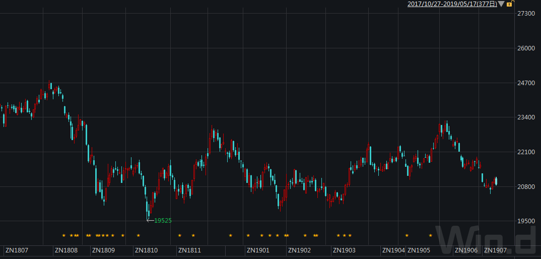The image size is (541, 259).
Task: Click the 22100 price axis value
Action: click(x=526, y=152)
